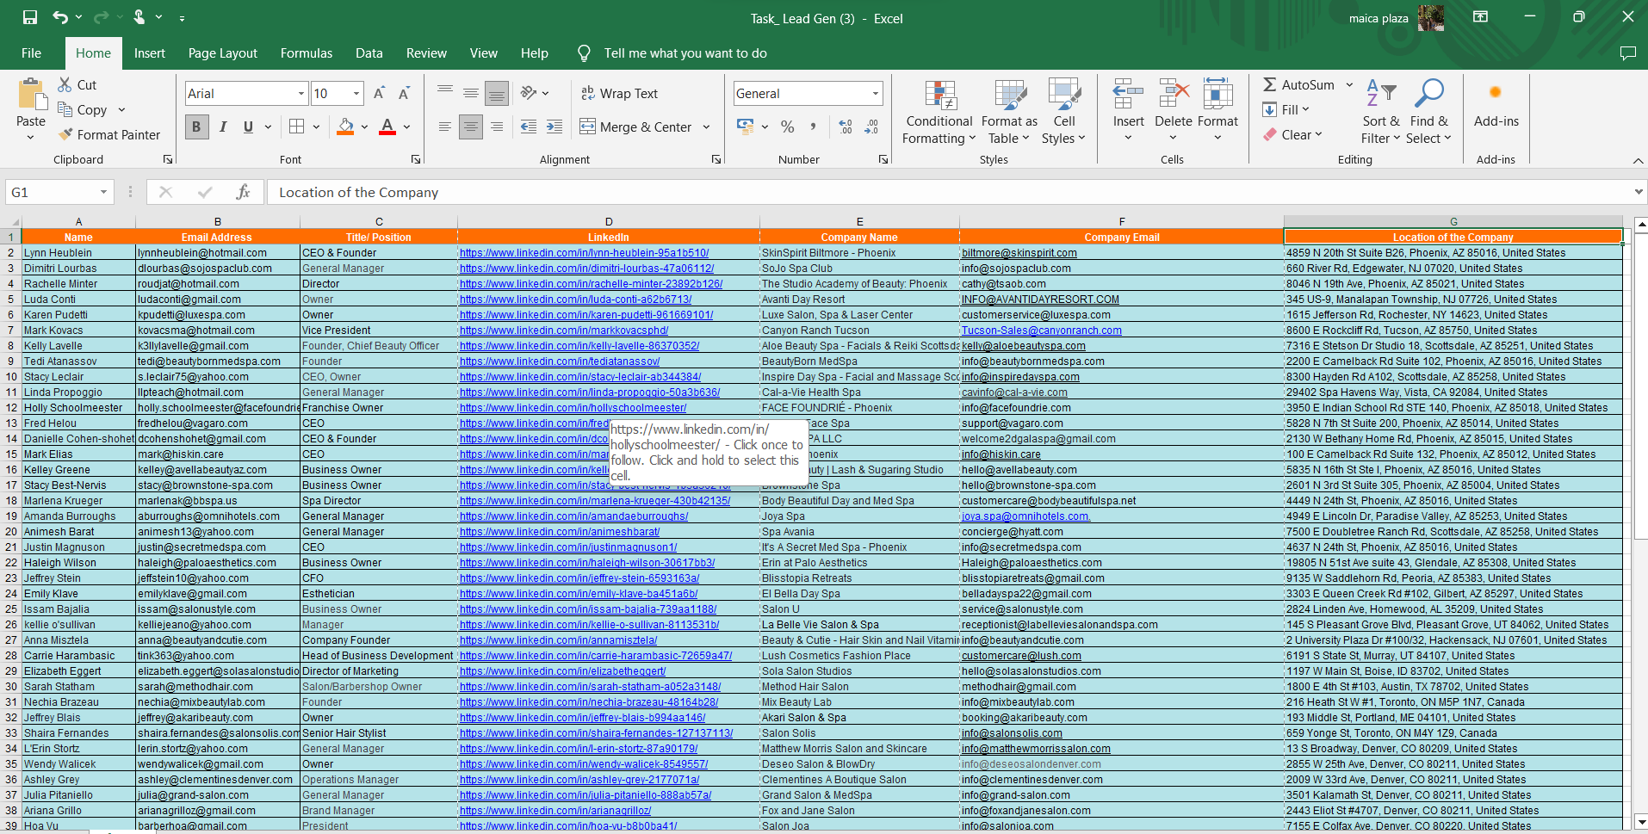This screenshot has width=1648, height=834.
Task: Open Format as Table gallery
Action: (x=1009, y=113)
